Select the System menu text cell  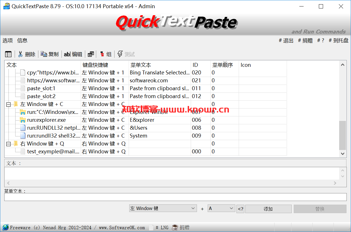point(160,136)
